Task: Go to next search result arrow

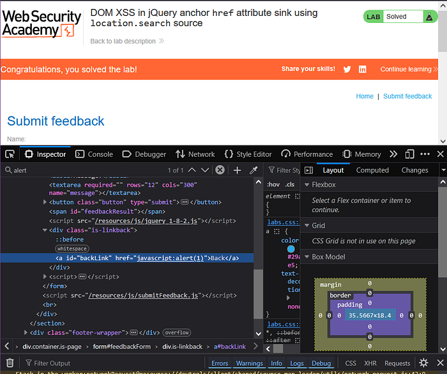Action: point(205,170)
